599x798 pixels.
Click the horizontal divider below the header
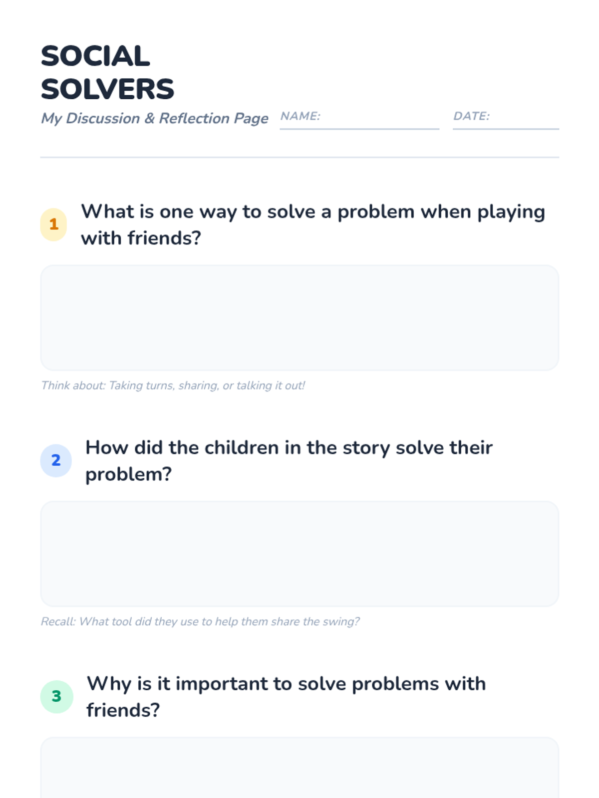pos(299,157)
